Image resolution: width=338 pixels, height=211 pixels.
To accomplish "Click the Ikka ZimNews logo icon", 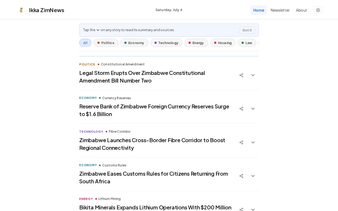I will (21, 10).
